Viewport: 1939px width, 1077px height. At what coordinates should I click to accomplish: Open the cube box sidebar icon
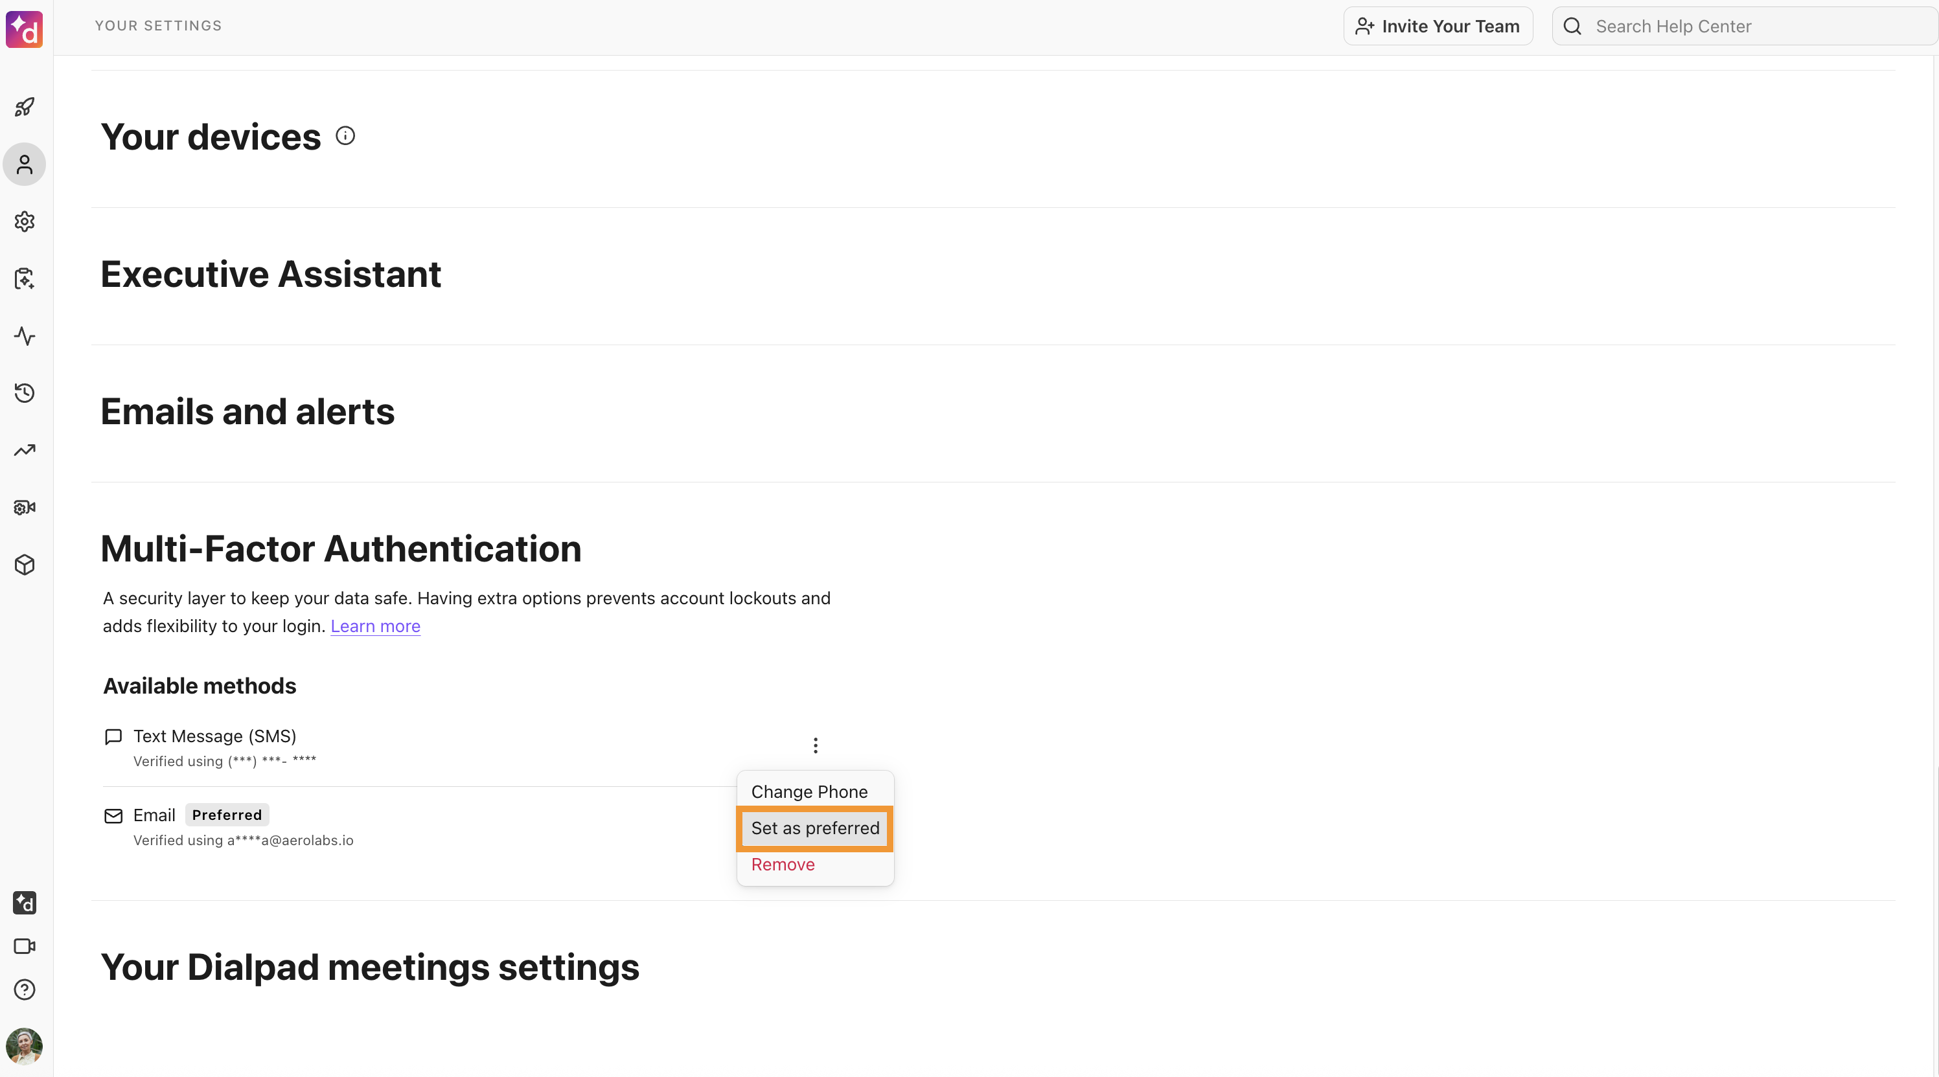(24, 565)
